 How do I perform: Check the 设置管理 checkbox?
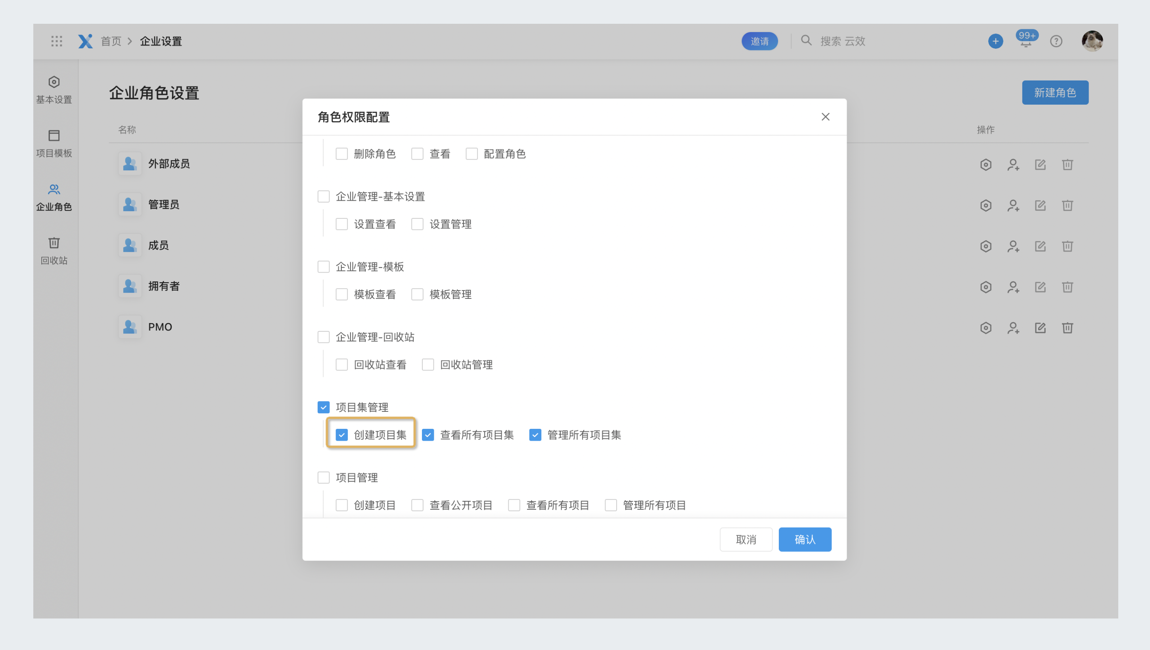[x=417, y=224]
